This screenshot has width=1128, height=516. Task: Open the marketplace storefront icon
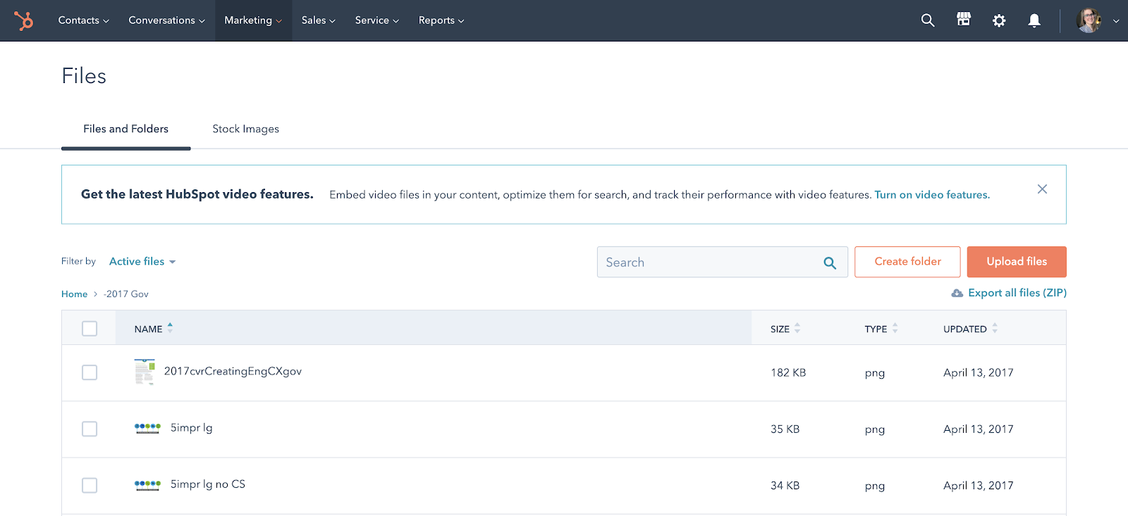click(x=964, y=20)
